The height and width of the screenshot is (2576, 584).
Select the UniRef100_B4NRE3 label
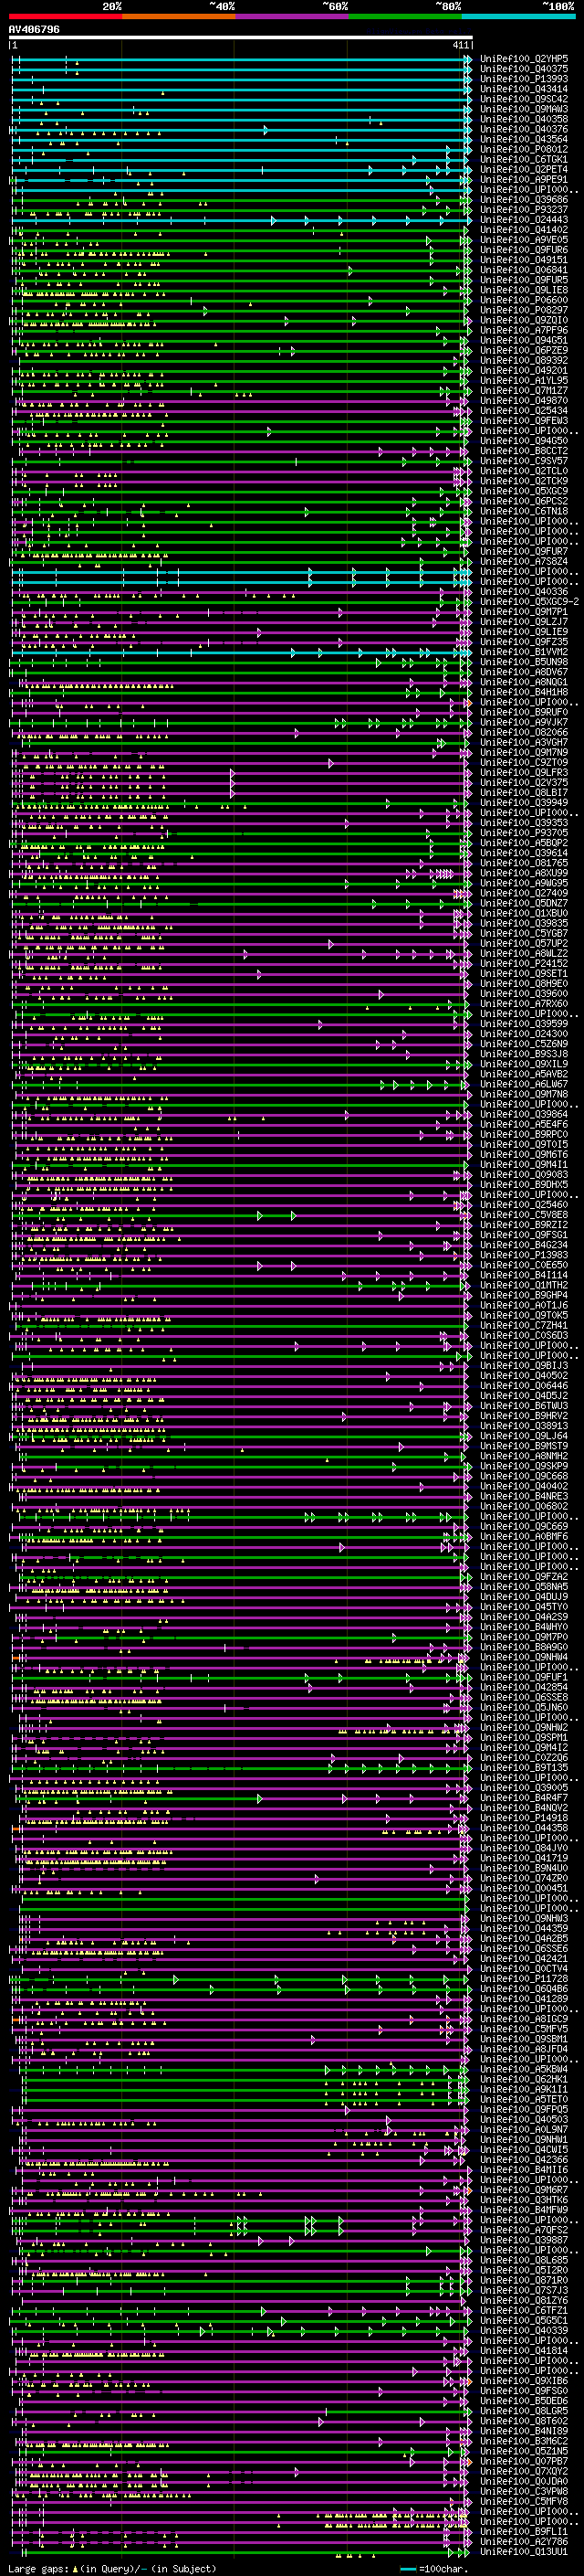tap(523, 1496)
